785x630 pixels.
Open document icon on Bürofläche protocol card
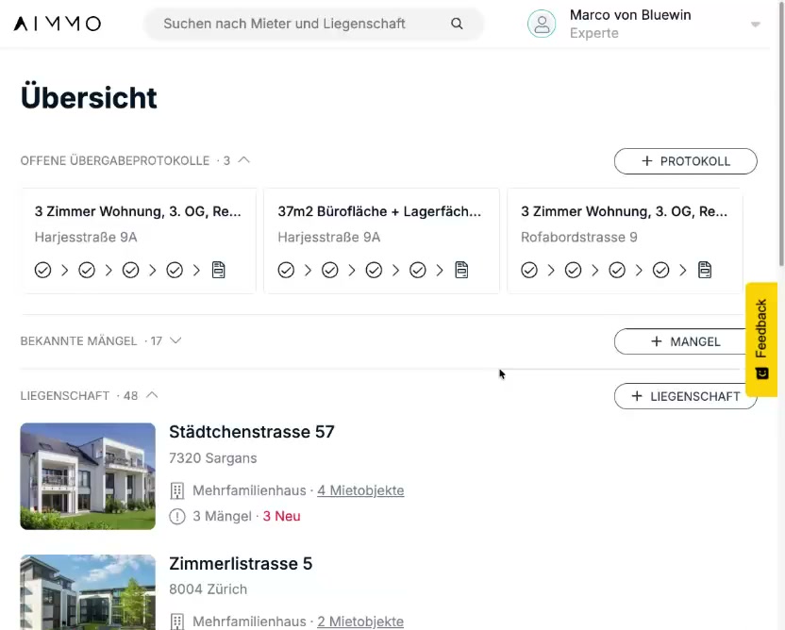click(461, 271)
